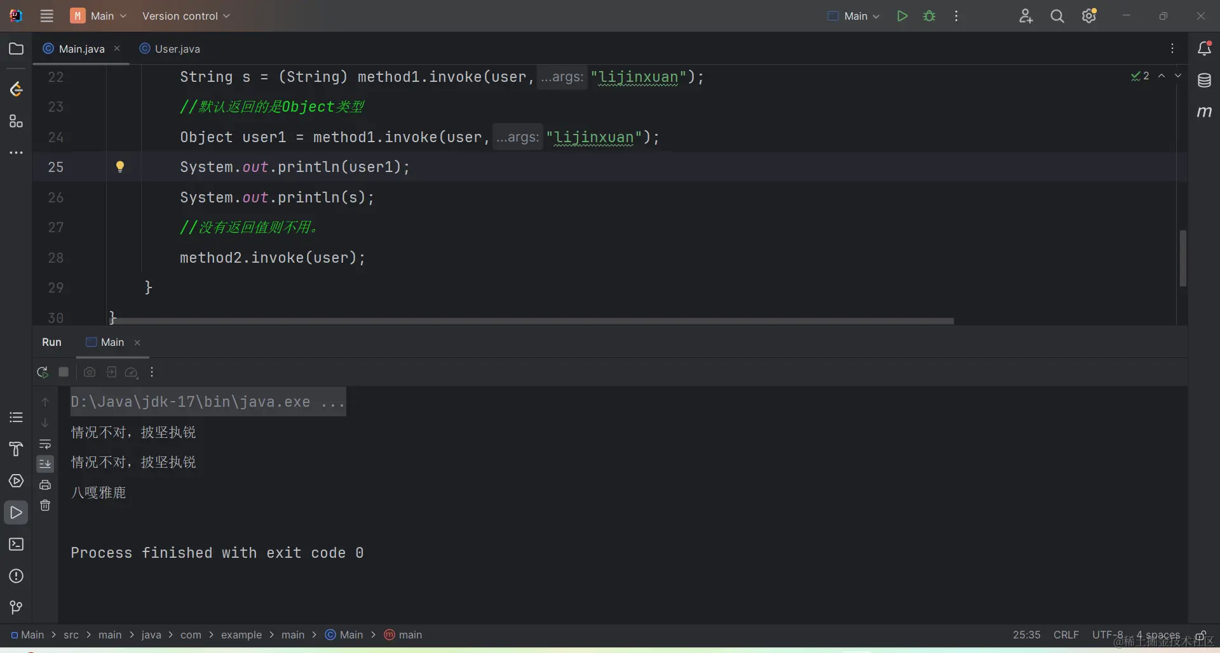1220x653 pixels.
Task: Debug the Main configuration
Action: [929, 16]
